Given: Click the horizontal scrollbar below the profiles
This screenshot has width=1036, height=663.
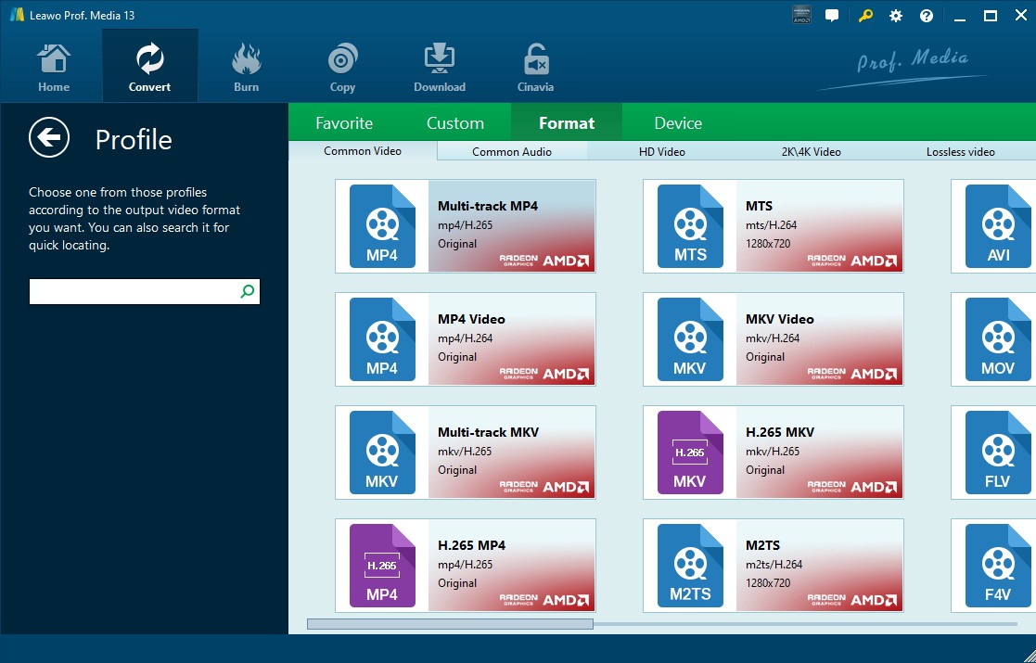Looking at the screenshot, I should pyautogui.click(x=452, y=624).
